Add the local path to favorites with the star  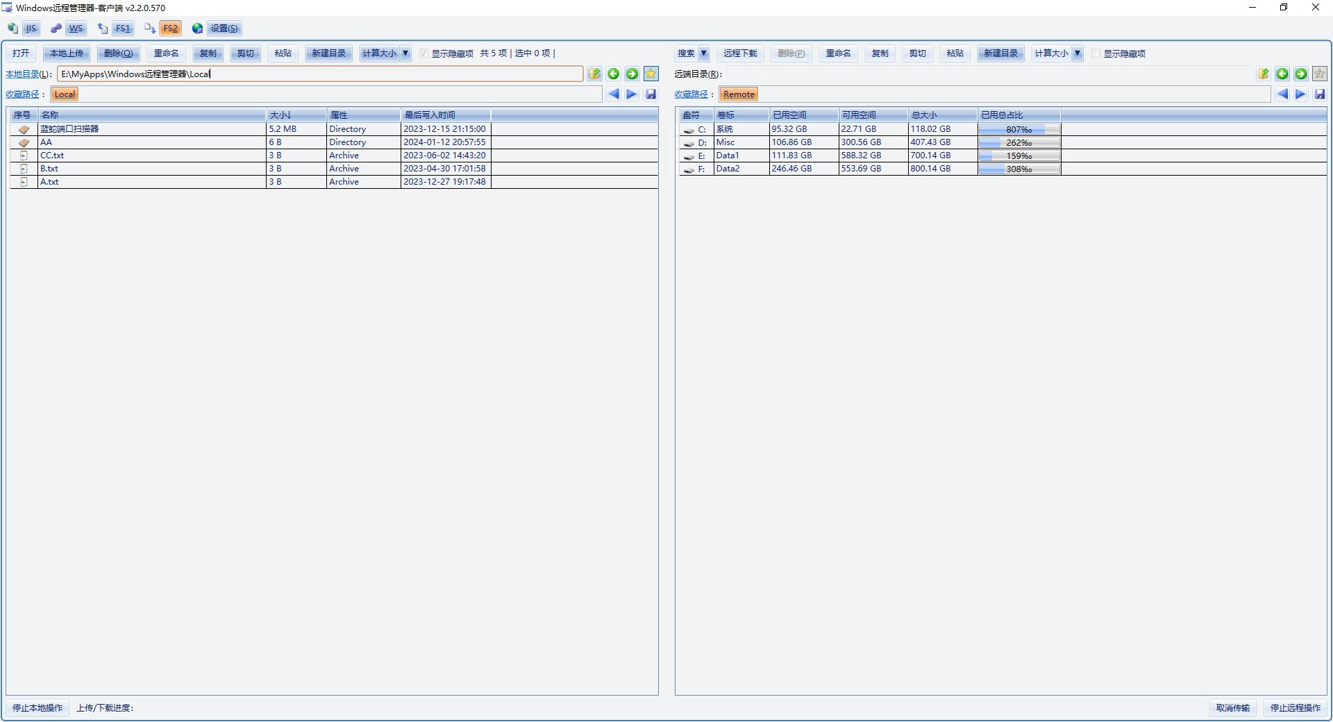[651, 74]
